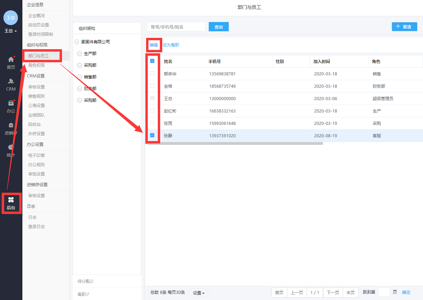
Task: Open 回收站 menu item
Action: tap(34, 125)
